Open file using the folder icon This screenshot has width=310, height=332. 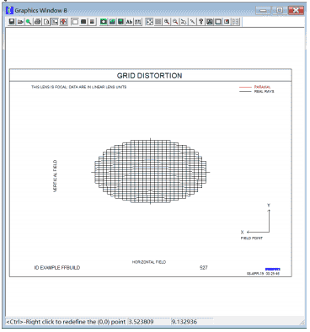20,22
